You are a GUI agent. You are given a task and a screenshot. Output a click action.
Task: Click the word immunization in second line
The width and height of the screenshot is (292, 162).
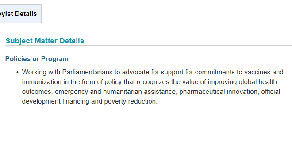point(42,82)
